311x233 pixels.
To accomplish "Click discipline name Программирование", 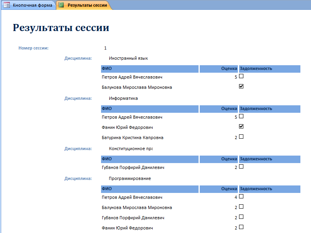I will click(x=130, y=178).
